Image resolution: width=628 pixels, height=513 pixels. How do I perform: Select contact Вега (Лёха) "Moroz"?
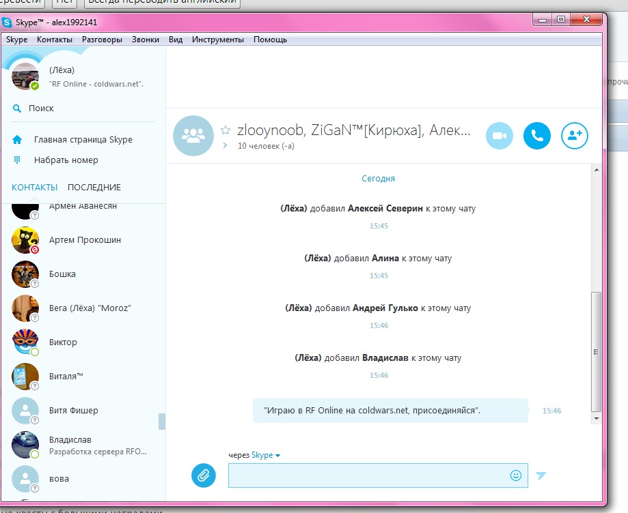click(83, 308)
